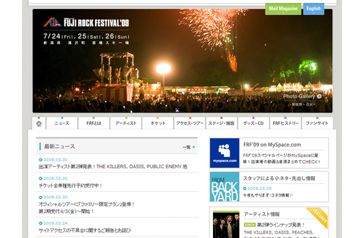The height and width of the screenshot is (238, 364).
Task: Open the FRF'09 on MySpace.com heading
Action: pos(272,145)
